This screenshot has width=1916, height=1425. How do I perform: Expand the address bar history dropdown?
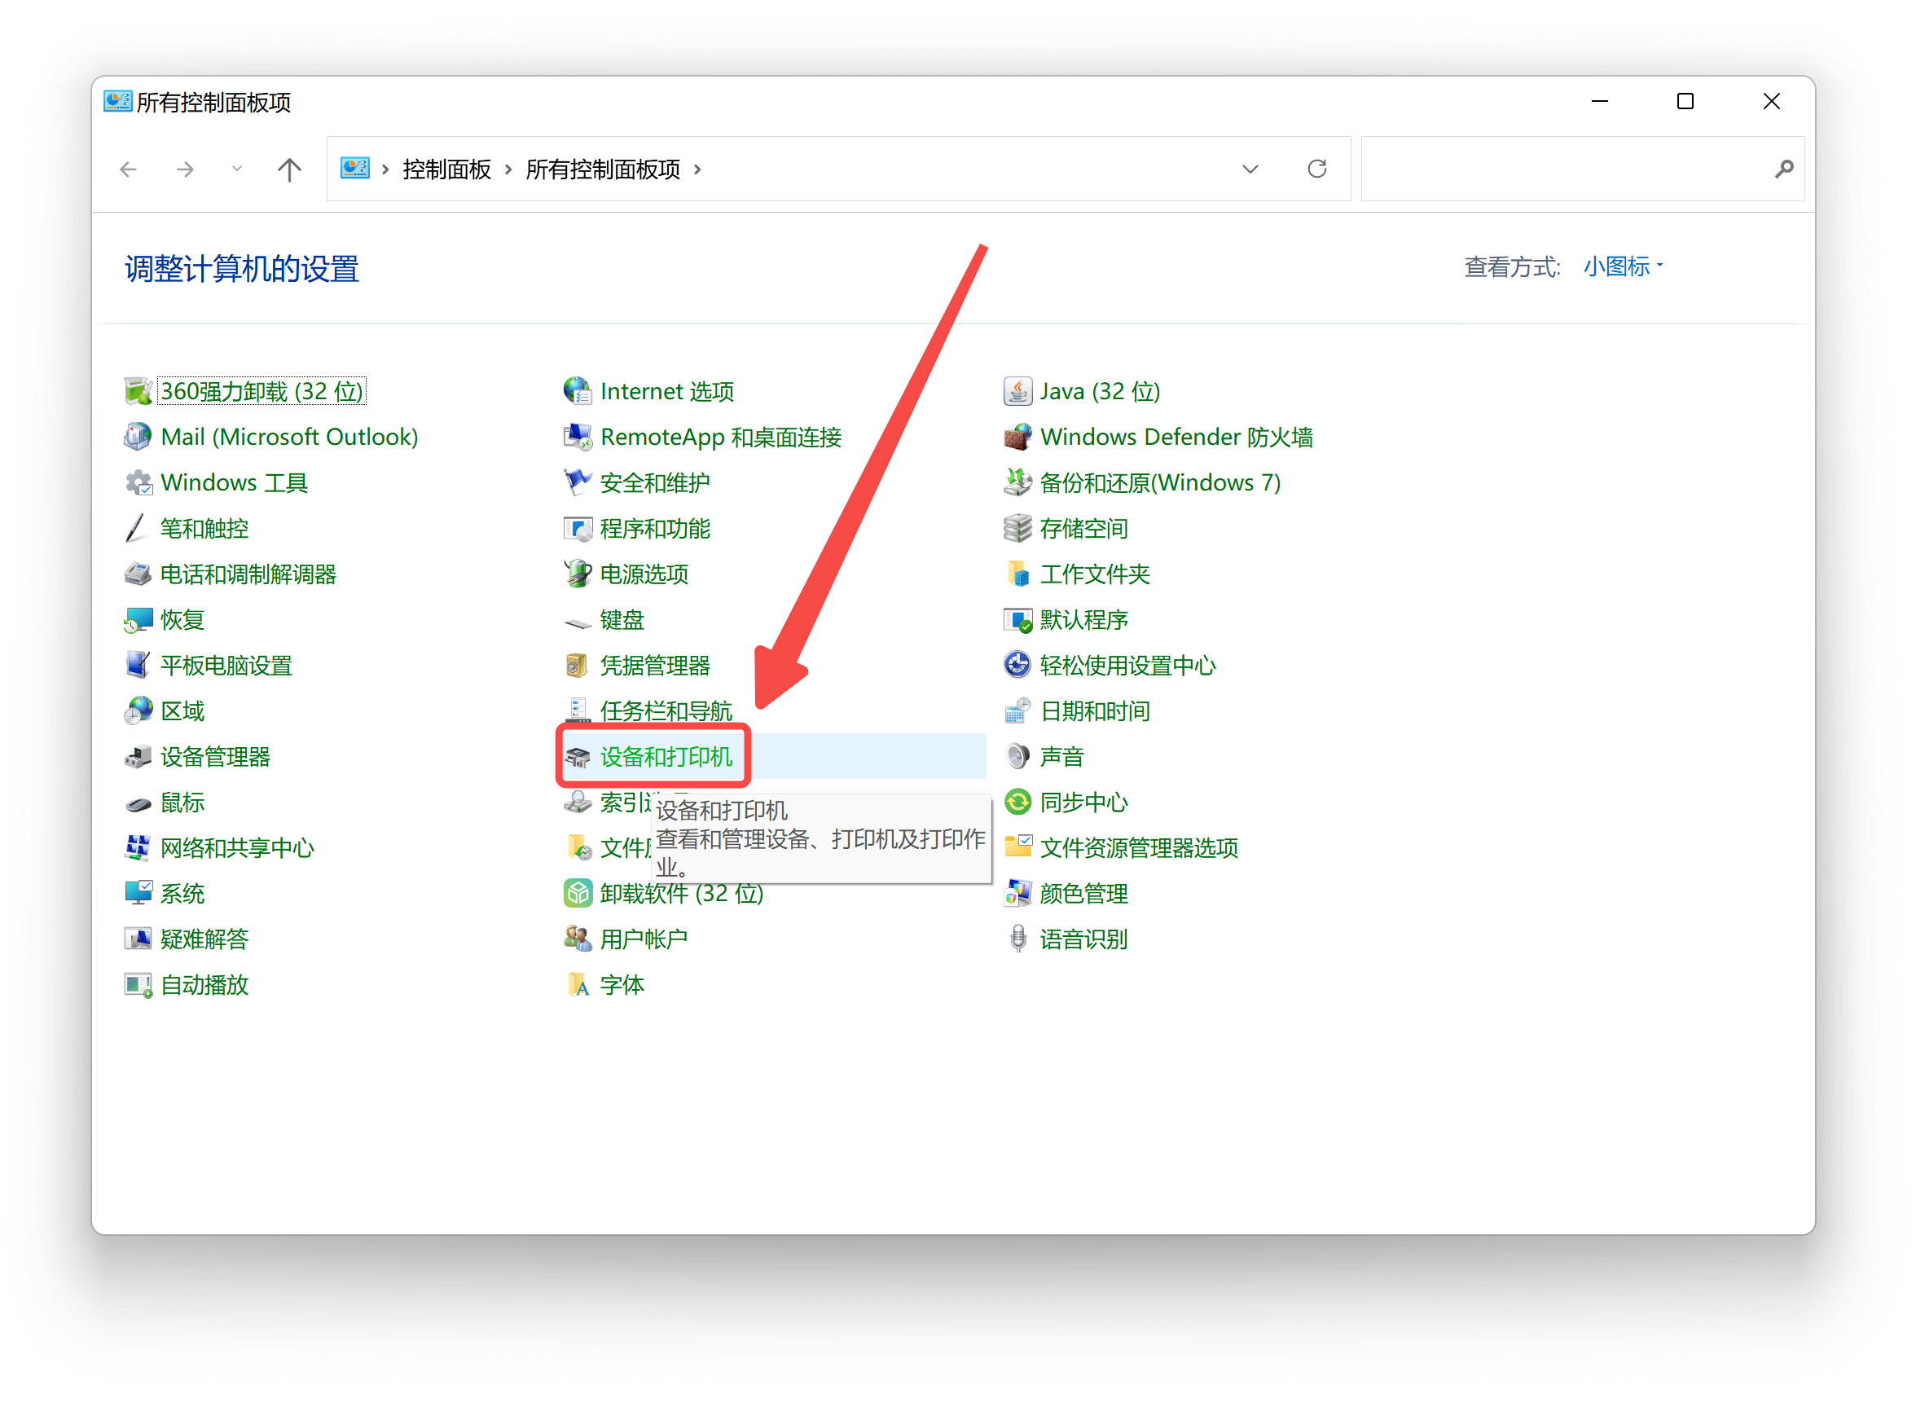pyautogui.click(x=1250, y=169)
